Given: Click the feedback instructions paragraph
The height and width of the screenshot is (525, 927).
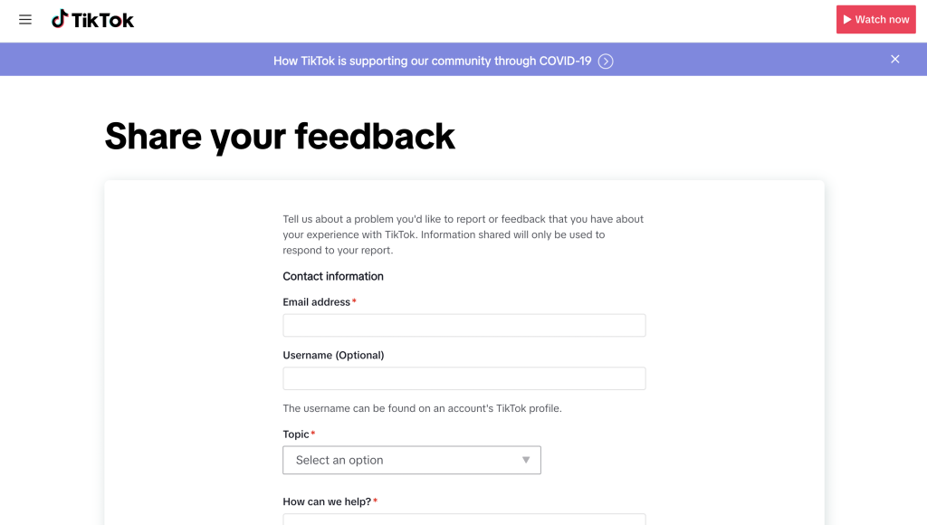Looking at the screenshot, I should click(x=463, y=234).
